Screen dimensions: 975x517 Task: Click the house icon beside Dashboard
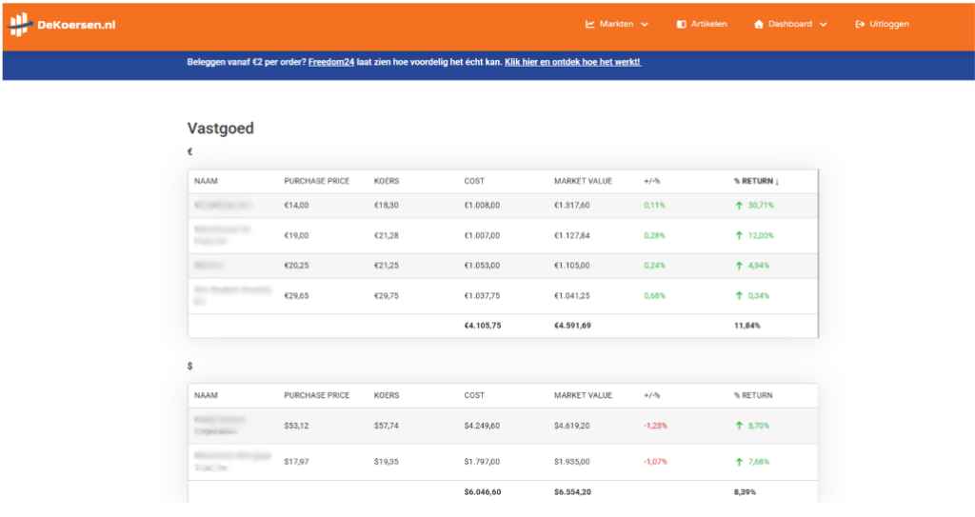tap(759, 24)
